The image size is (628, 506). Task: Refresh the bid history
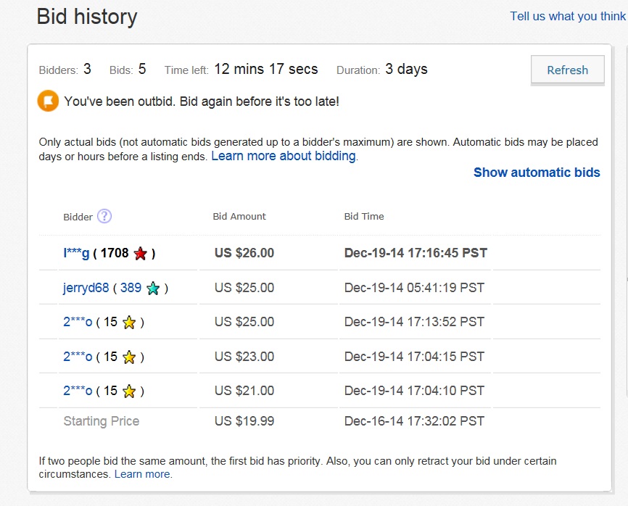pyautogui.click(x=568, y=70)
